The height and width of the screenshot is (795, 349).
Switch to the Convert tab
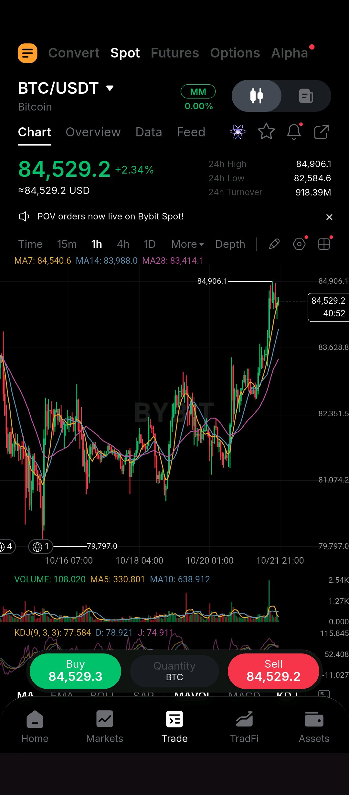pos(74,53)
